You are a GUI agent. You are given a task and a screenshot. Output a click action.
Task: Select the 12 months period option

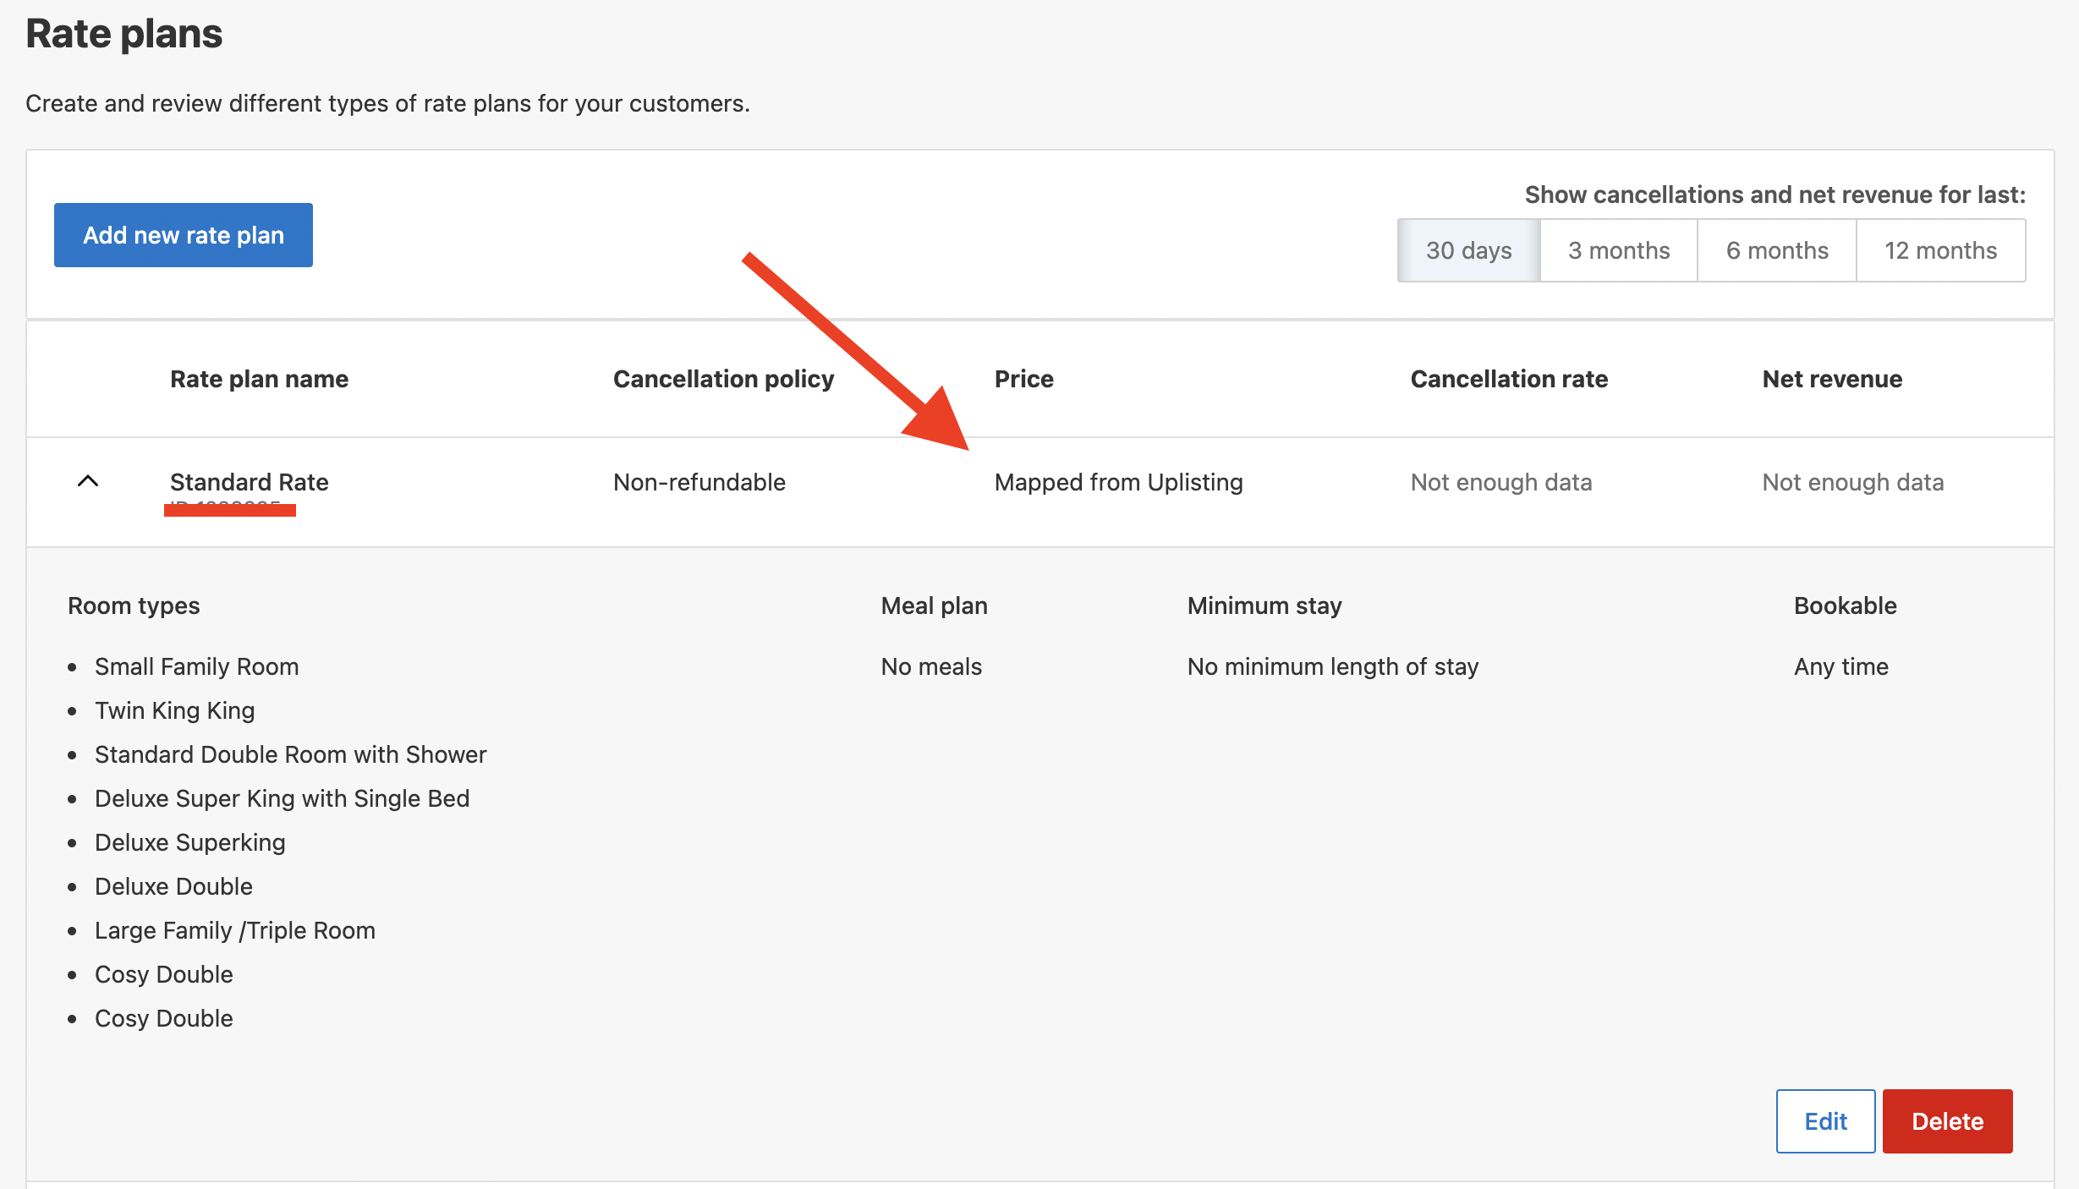pyautogui.click(x=1940, y=250)
